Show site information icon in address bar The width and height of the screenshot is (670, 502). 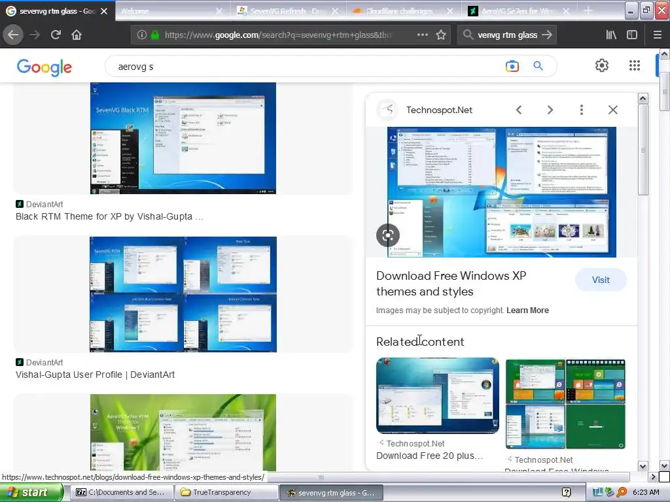142,35
